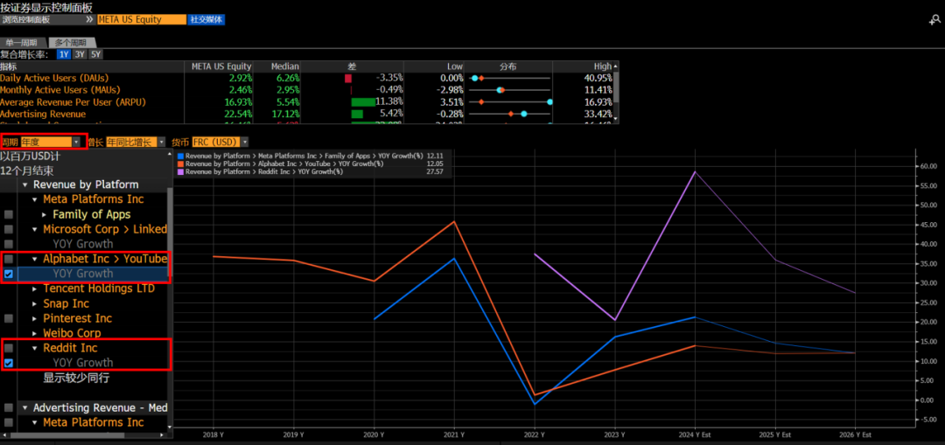The image size is (945, 445).
Task: Click the 分布 distribution column header
Action: [x=508, y=66]
